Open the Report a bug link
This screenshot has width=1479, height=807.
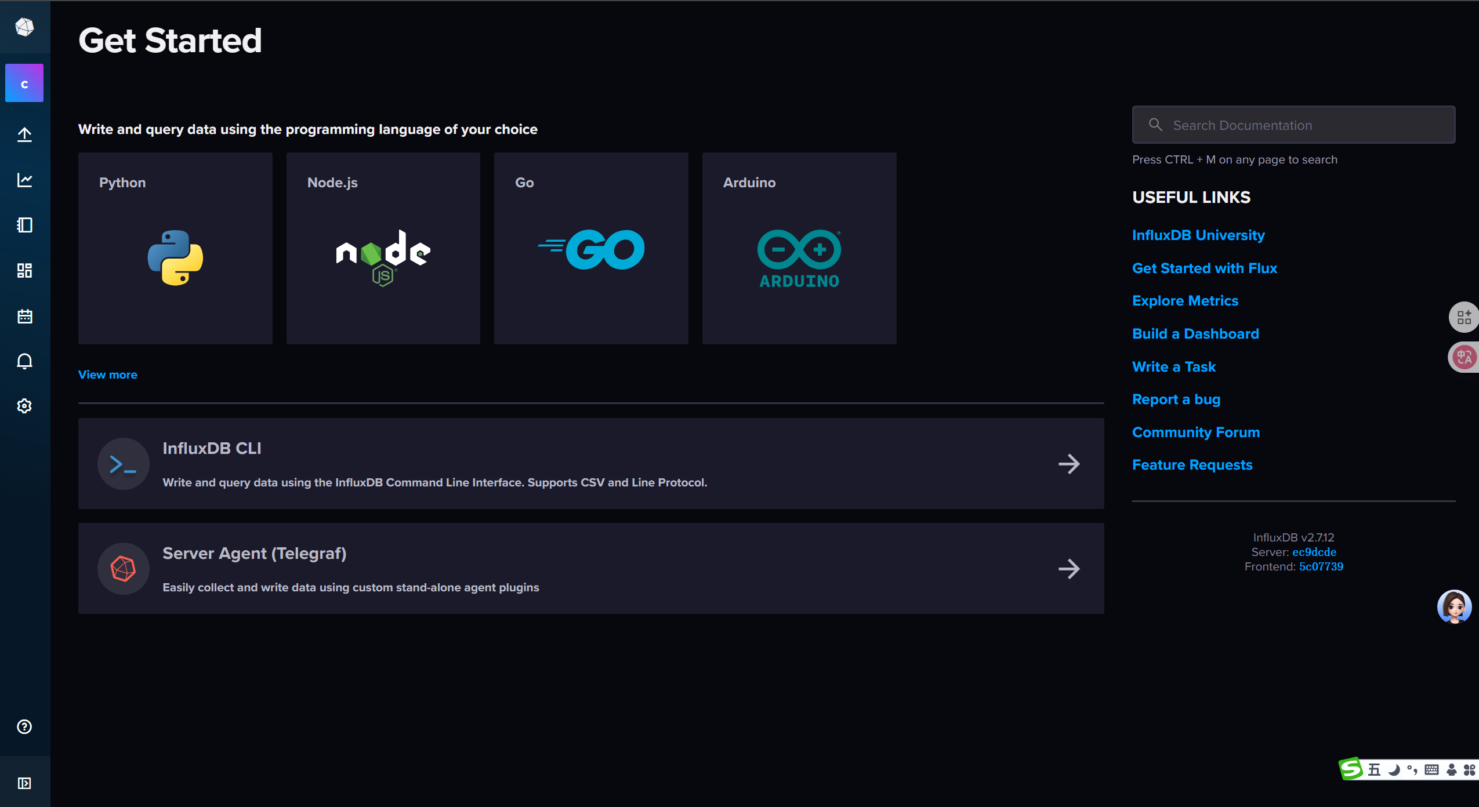point(1176,399)
